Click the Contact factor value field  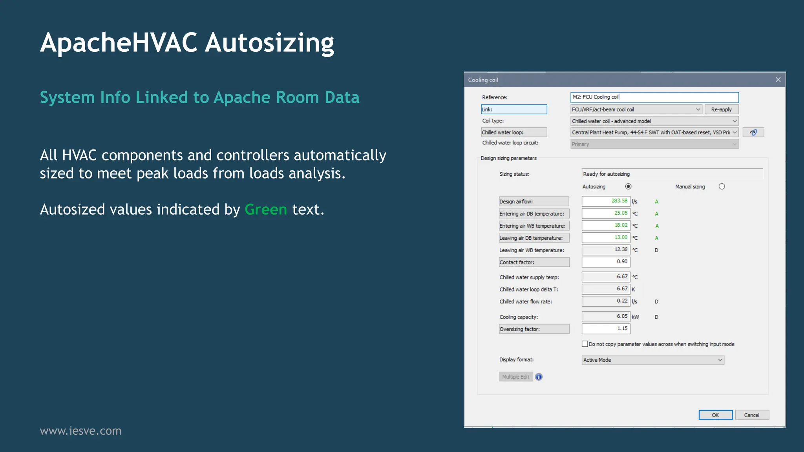[606, 262]
